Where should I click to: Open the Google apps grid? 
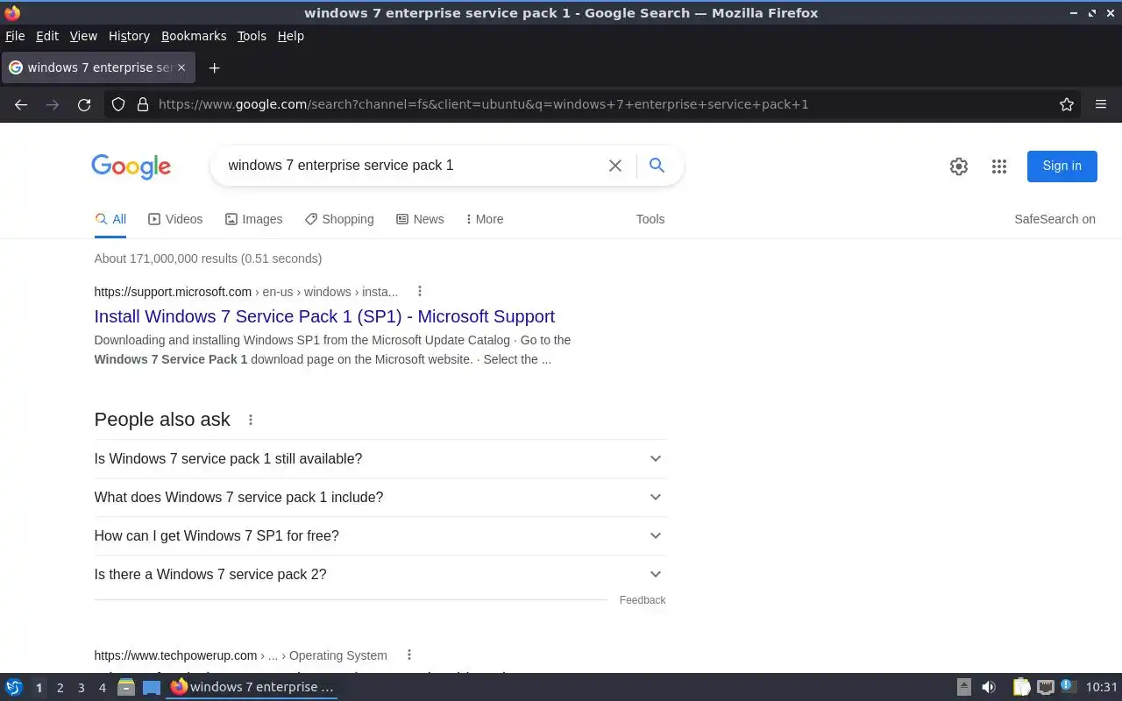(x=999, y=166)
